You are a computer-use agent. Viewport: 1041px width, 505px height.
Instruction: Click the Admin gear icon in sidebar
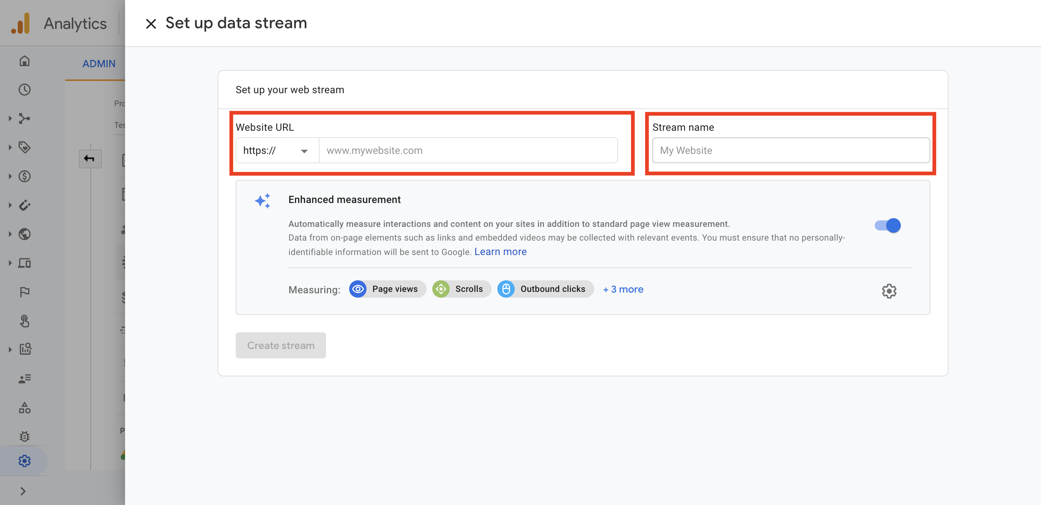pos(24,461)
